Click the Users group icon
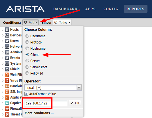This screenshot has width=152, height=118. 7,41
